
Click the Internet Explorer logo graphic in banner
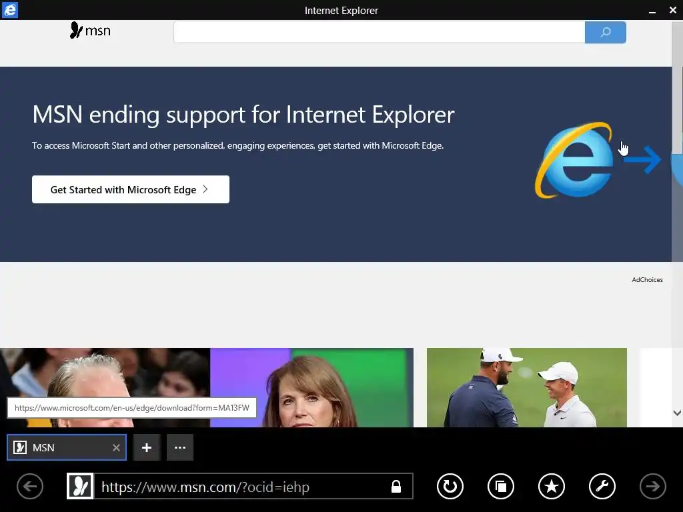pyautogui.click(x=574, y=160)
